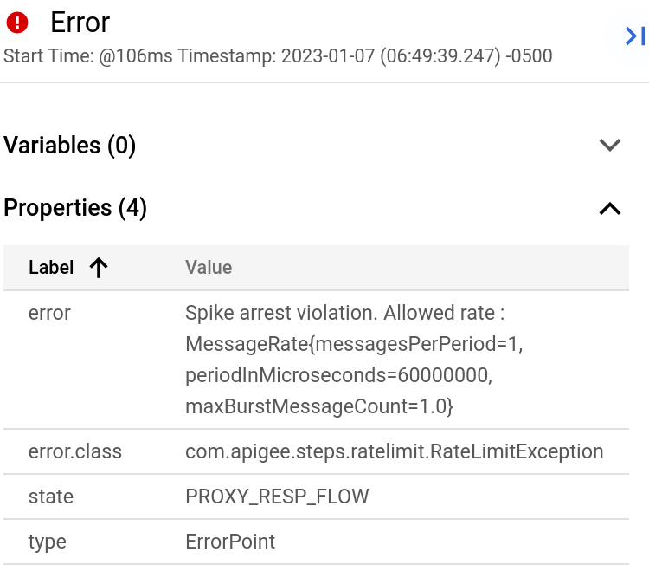Click the ErrorPoint type value
Screen dimensions: 649x565
(230, 542)
